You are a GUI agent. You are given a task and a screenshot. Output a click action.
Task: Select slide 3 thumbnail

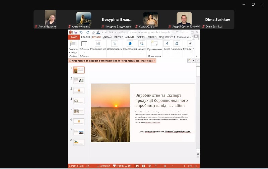pos(79,91)
